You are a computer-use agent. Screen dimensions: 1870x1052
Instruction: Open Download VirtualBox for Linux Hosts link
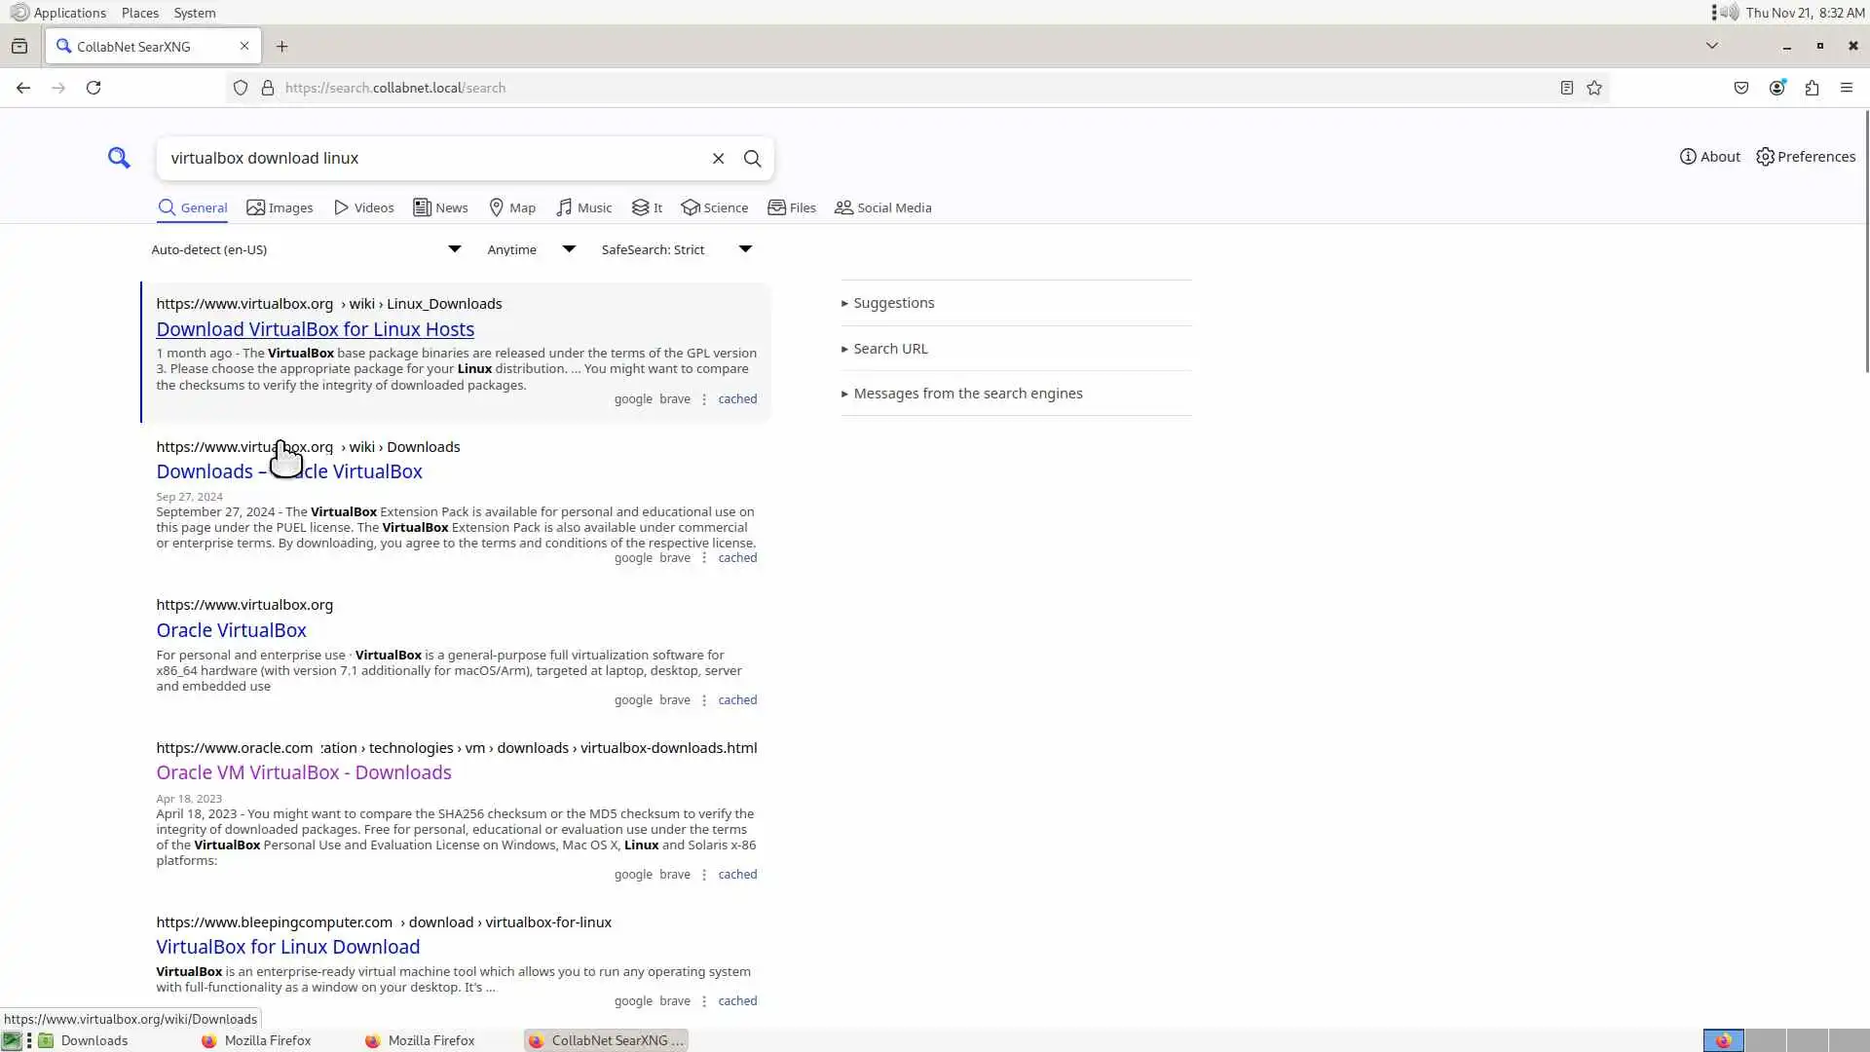315,329
